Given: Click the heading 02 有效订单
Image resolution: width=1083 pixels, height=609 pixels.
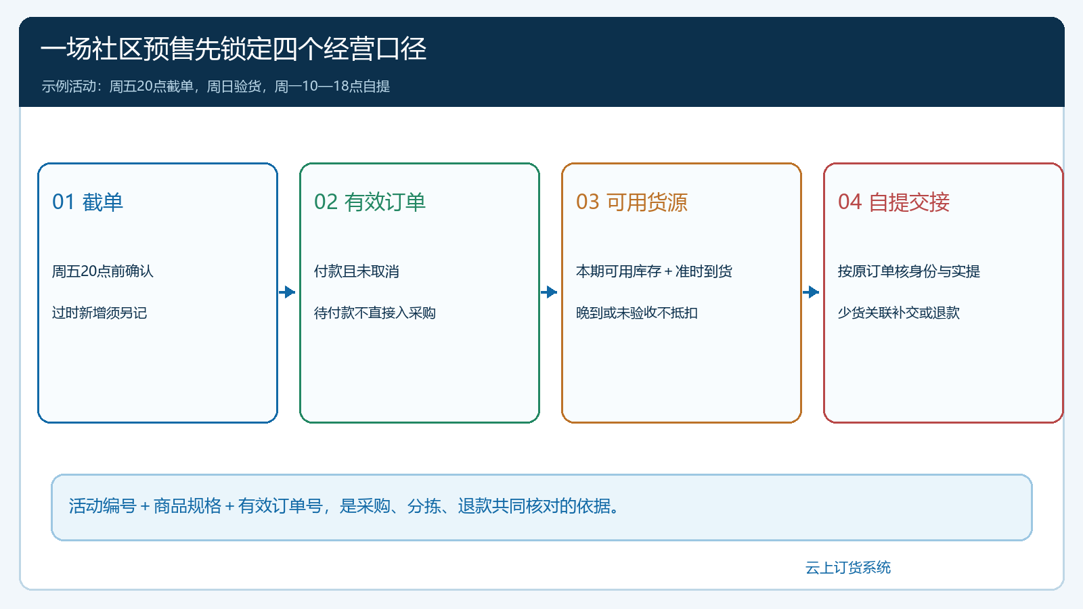Looking at the screenshot, I should (x=370, y=202).
